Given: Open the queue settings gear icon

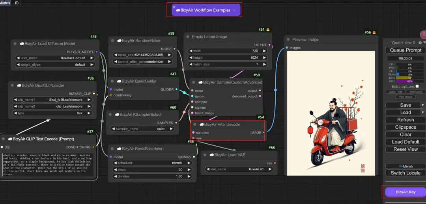Looking at the screenshot, I should point(420,43).
